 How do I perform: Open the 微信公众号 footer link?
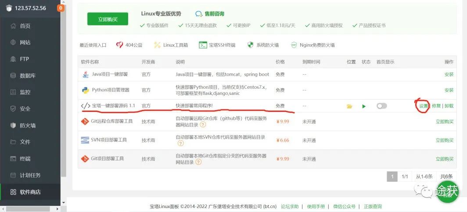[x=344, y=206]
